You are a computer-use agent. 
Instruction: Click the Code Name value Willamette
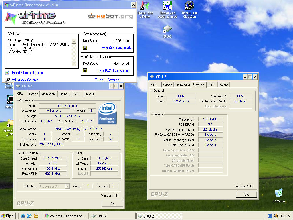pos(54,111)
